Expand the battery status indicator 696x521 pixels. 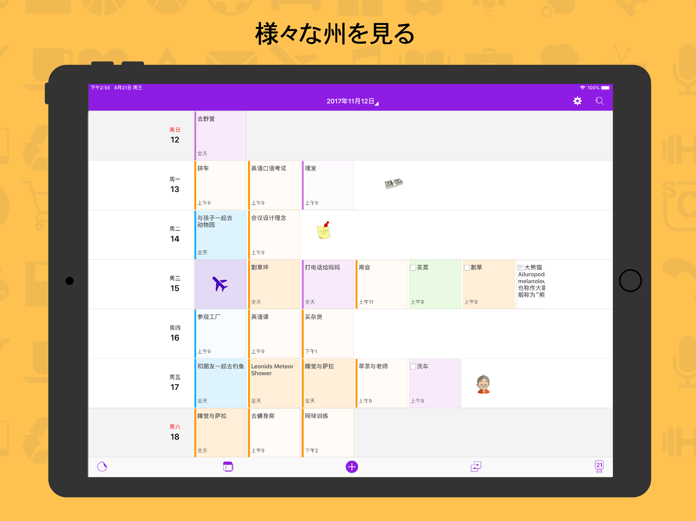click(x=606, y=88)
